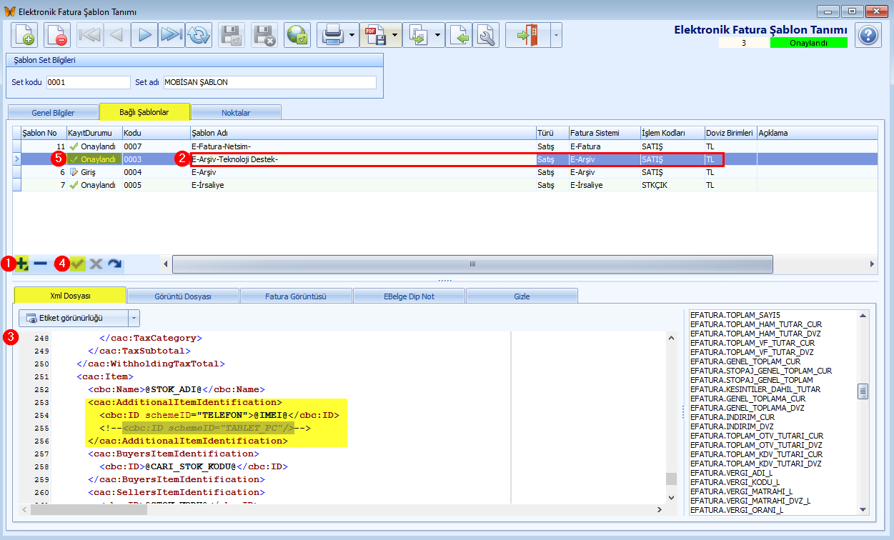Click the XML editor vertical scrollbar down arrow
Screen dimensions: 894x540
click(670, 497)
